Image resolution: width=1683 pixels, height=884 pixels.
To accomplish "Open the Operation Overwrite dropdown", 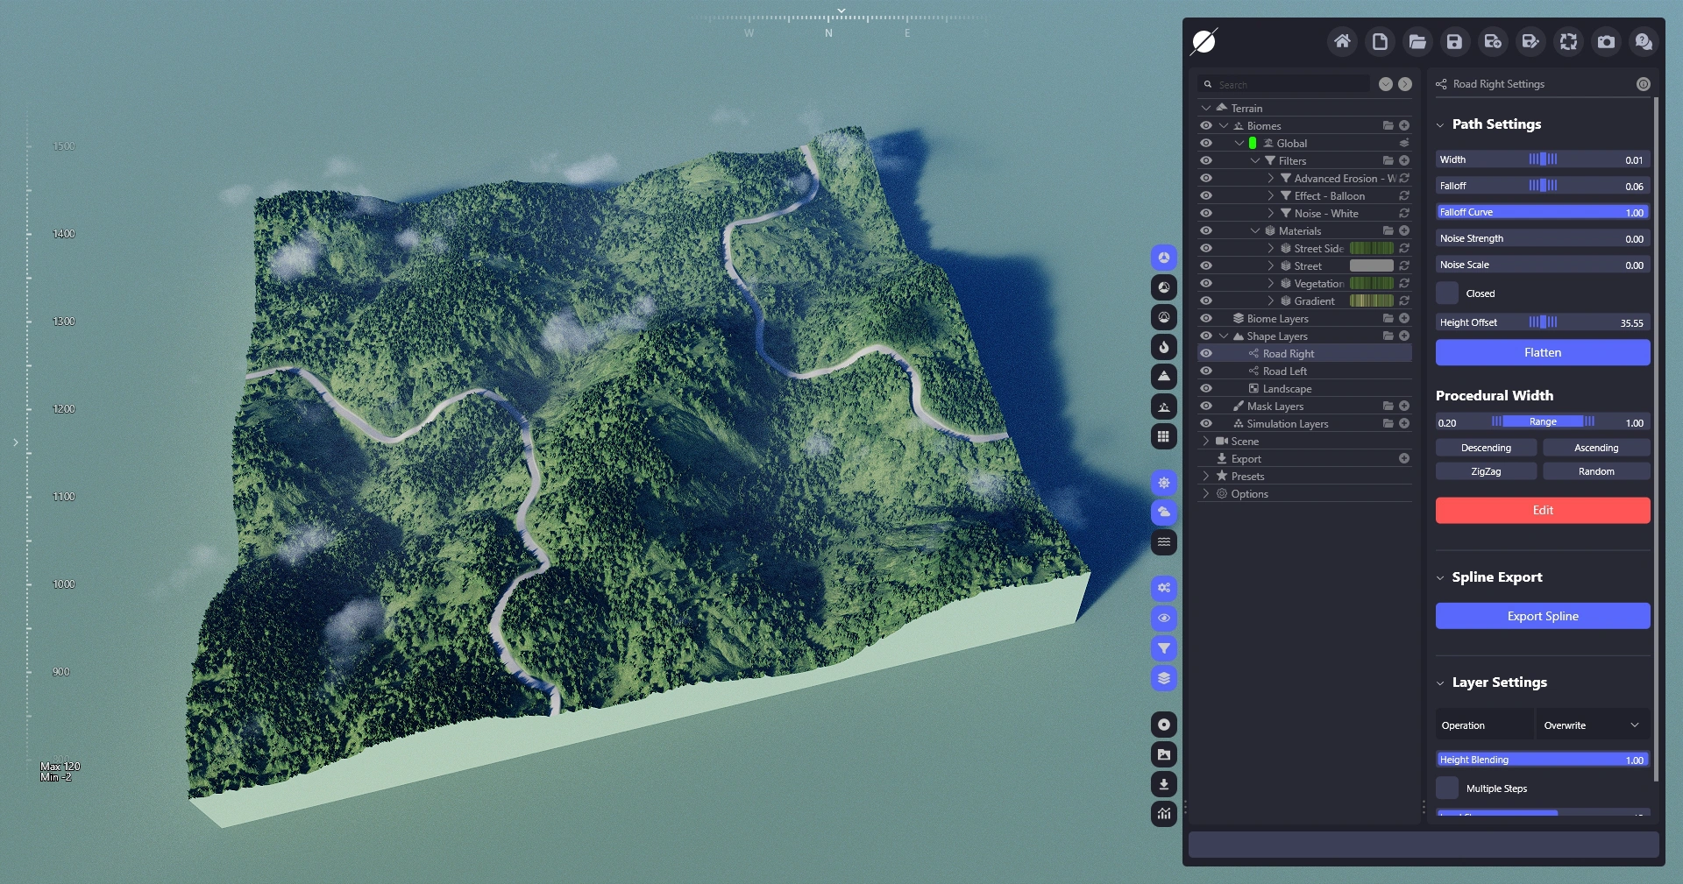I will click(x=1592, y=725).
